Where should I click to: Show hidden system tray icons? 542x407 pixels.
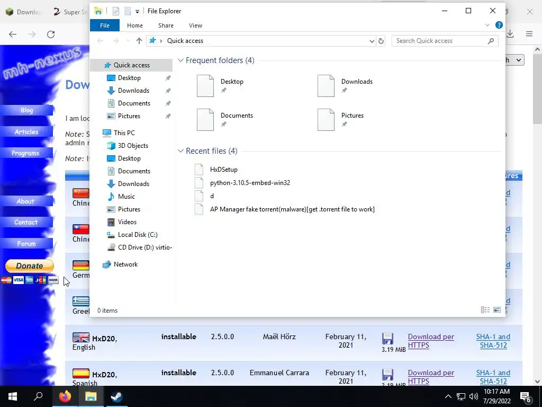tap(448, 396)
